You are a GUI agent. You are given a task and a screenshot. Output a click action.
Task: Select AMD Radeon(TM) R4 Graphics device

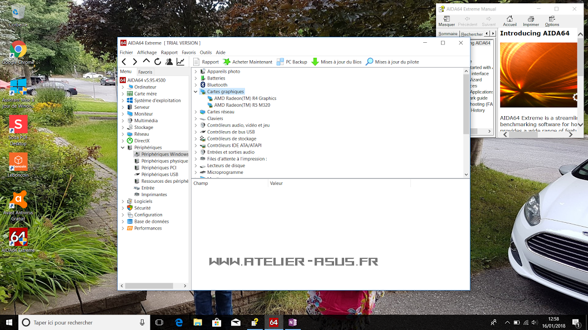[245, 98]
